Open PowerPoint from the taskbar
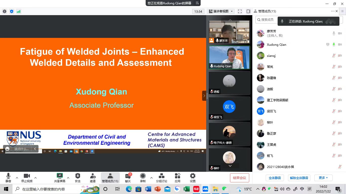This screenshot has height=194, width=346. pos(158,189)
